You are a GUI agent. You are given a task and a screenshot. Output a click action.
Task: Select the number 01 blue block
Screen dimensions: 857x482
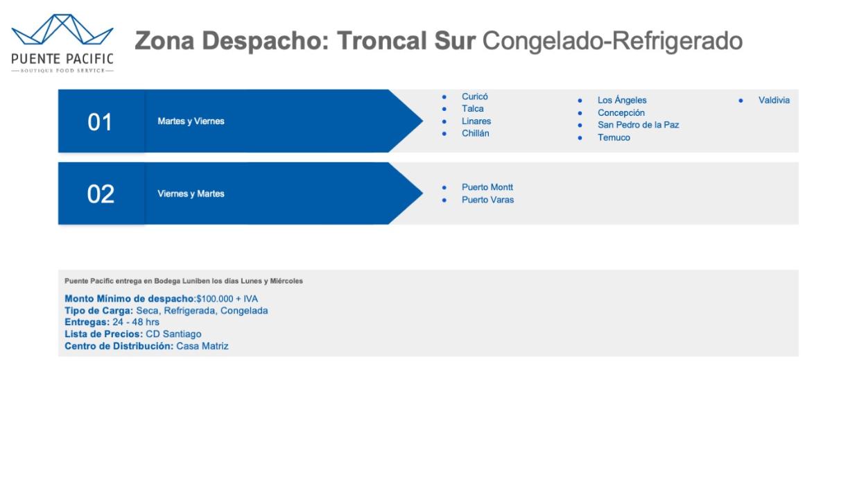point(101,121)
